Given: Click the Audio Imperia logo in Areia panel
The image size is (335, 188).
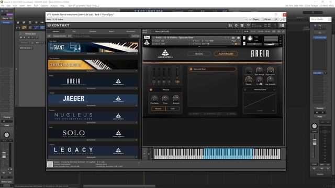Looking at the screenshot, I should point(165,54).
